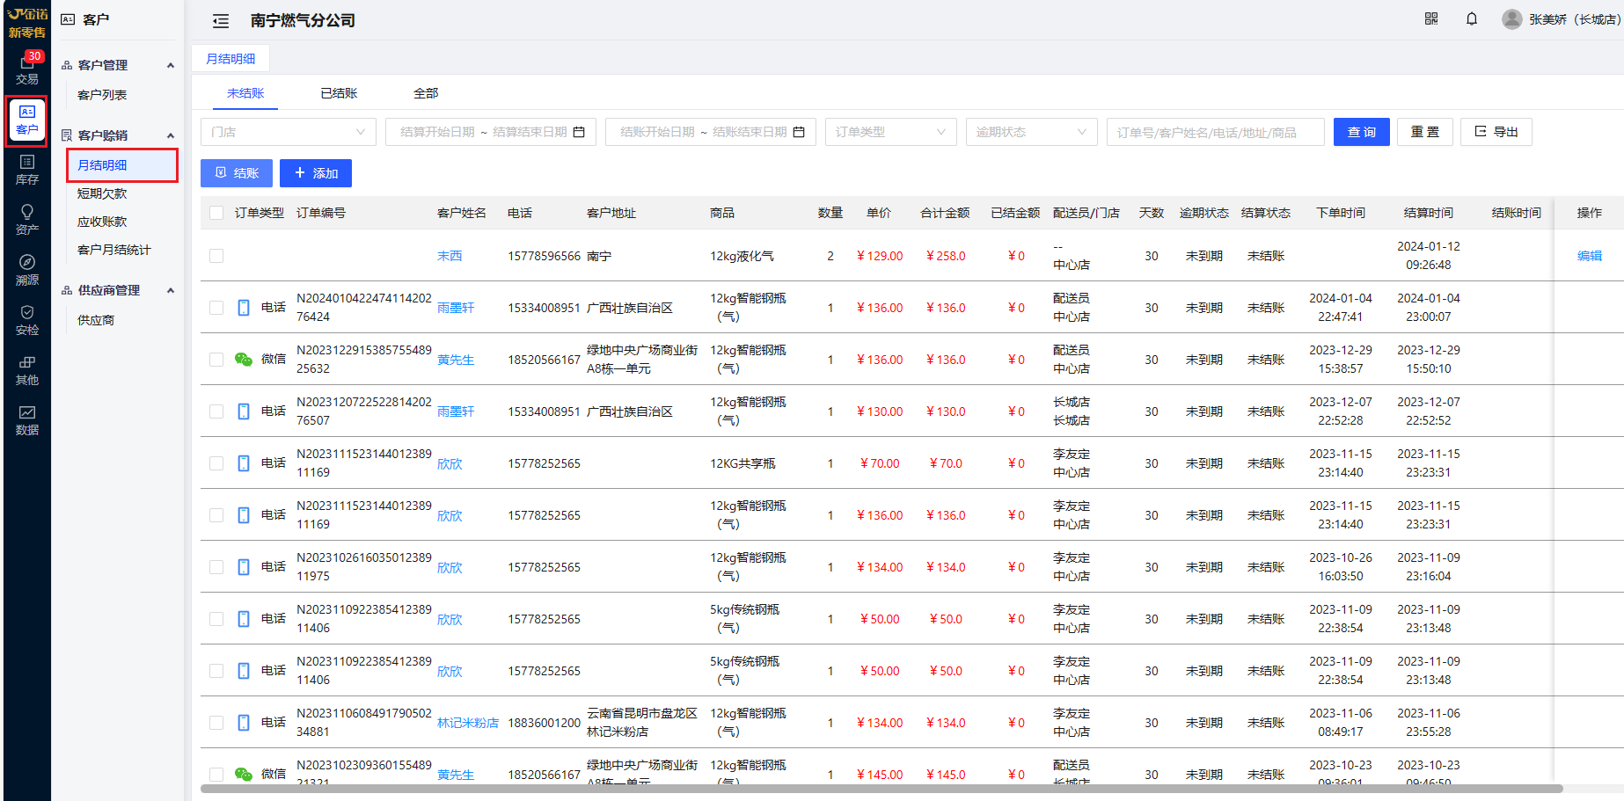Screen dimensions: 1624x801
Task: Click the horizontal scrollbar under the table
Action: pyautogui.click(x=881, y=789)
